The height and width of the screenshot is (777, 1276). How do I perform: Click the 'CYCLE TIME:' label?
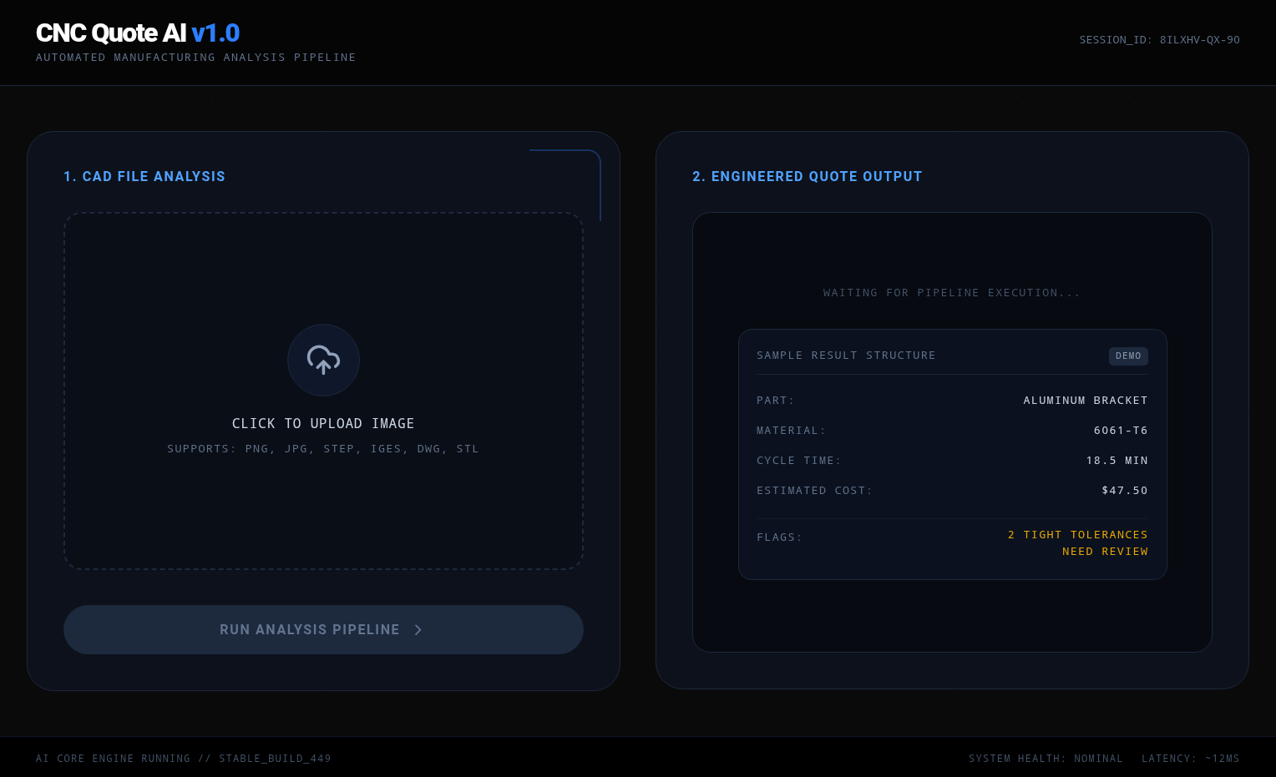tap(799, 461)
